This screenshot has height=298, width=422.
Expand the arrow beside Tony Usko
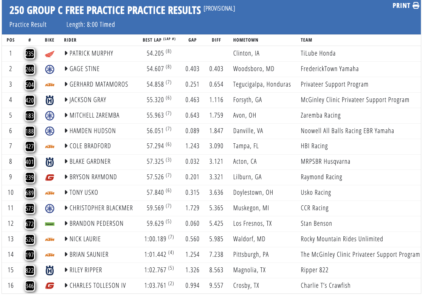point(66,192)
